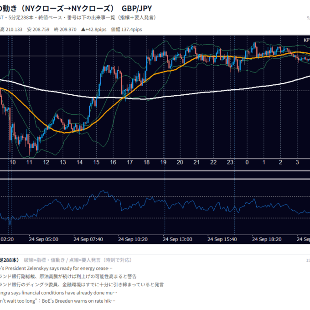310x310 pixels.
Task: Open the BoE's Breeden warns headline
Action: 58,301
